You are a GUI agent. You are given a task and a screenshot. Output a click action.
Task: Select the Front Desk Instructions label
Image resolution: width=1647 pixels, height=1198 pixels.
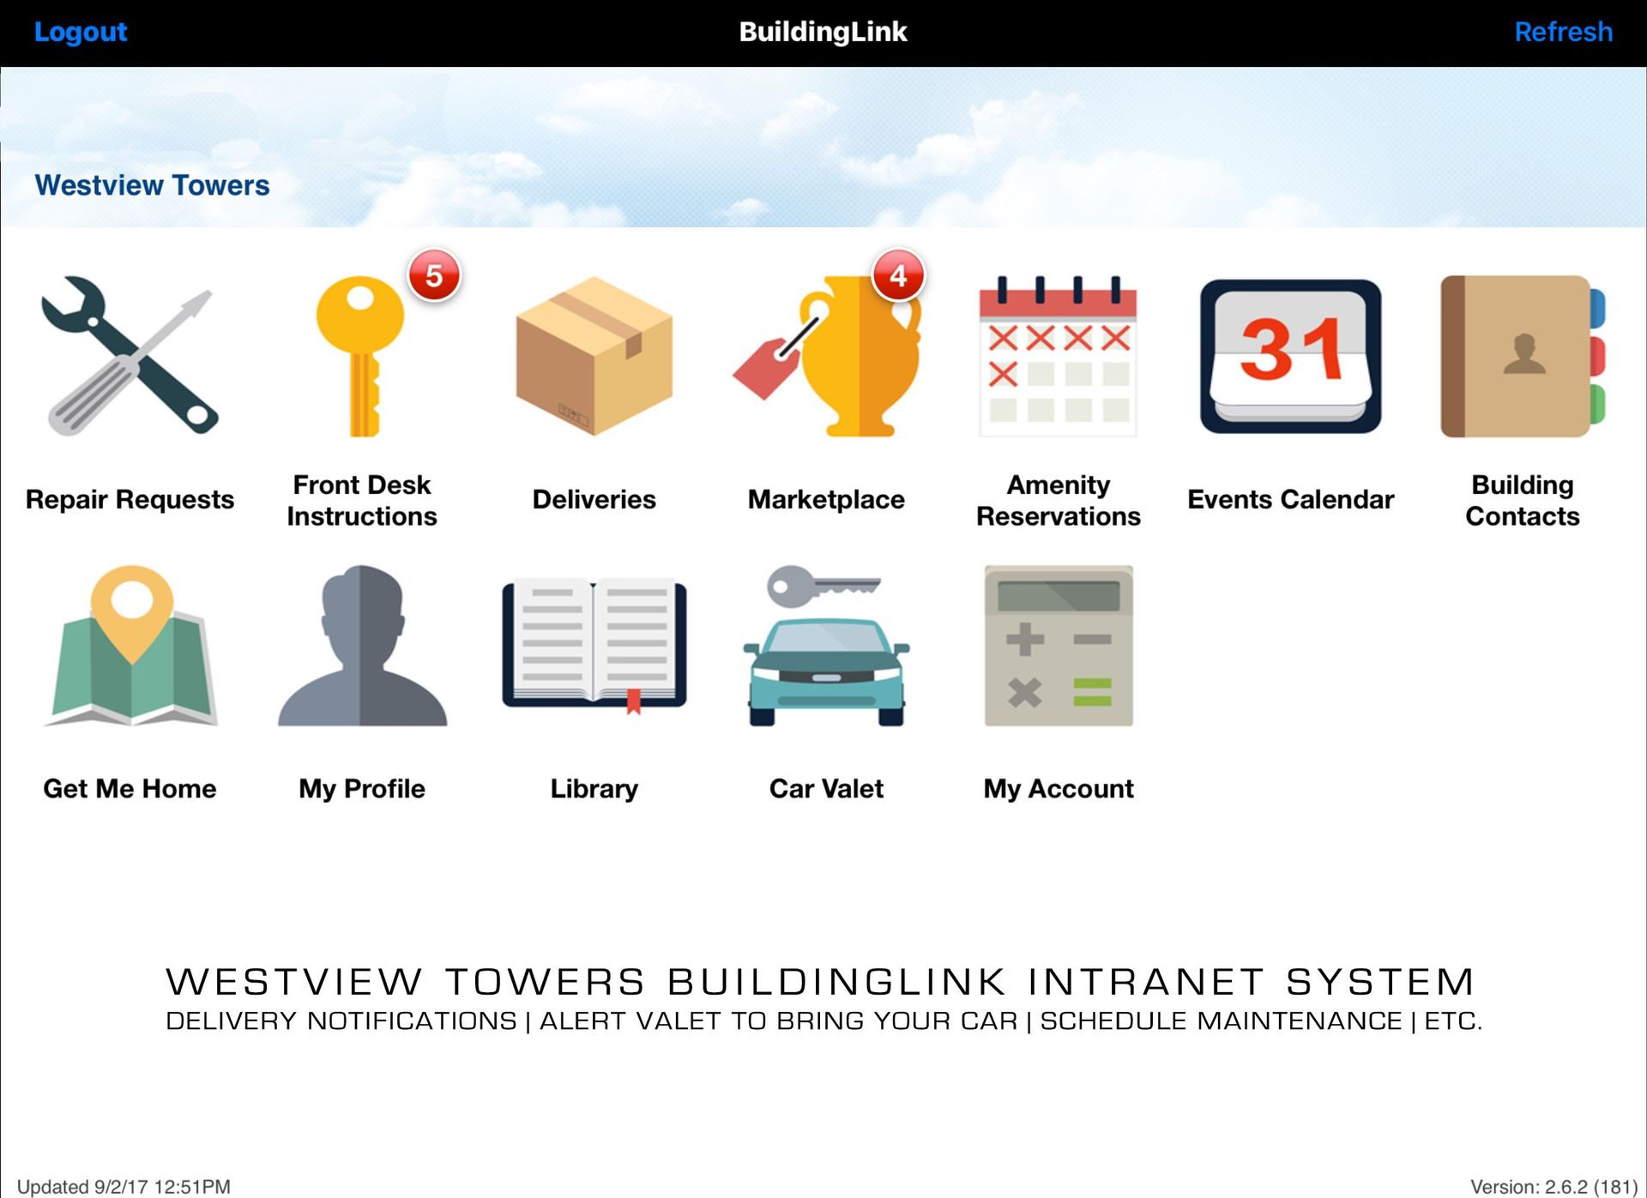point(362,500)
